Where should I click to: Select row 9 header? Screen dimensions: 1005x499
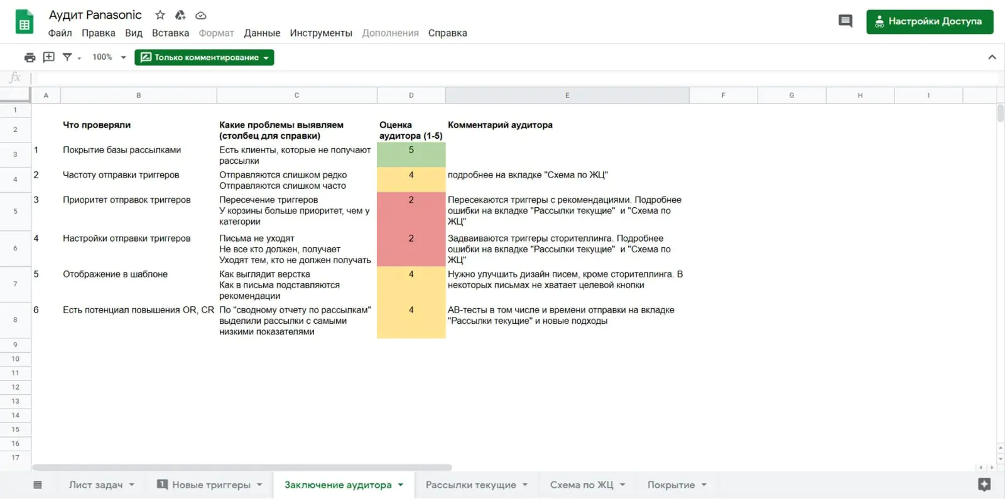pos(15,345)
